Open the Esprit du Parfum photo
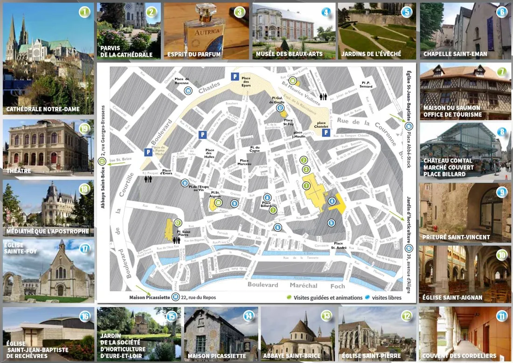Image resolution: width=513 pixels, height=363 pixels. [206, 31]
